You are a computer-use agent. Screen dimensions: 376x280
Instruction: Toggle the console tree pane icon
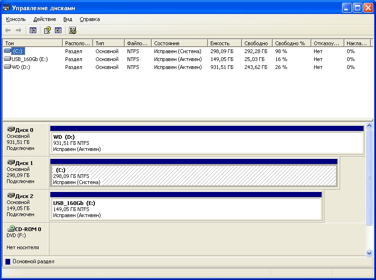click(x=33, y=30)
